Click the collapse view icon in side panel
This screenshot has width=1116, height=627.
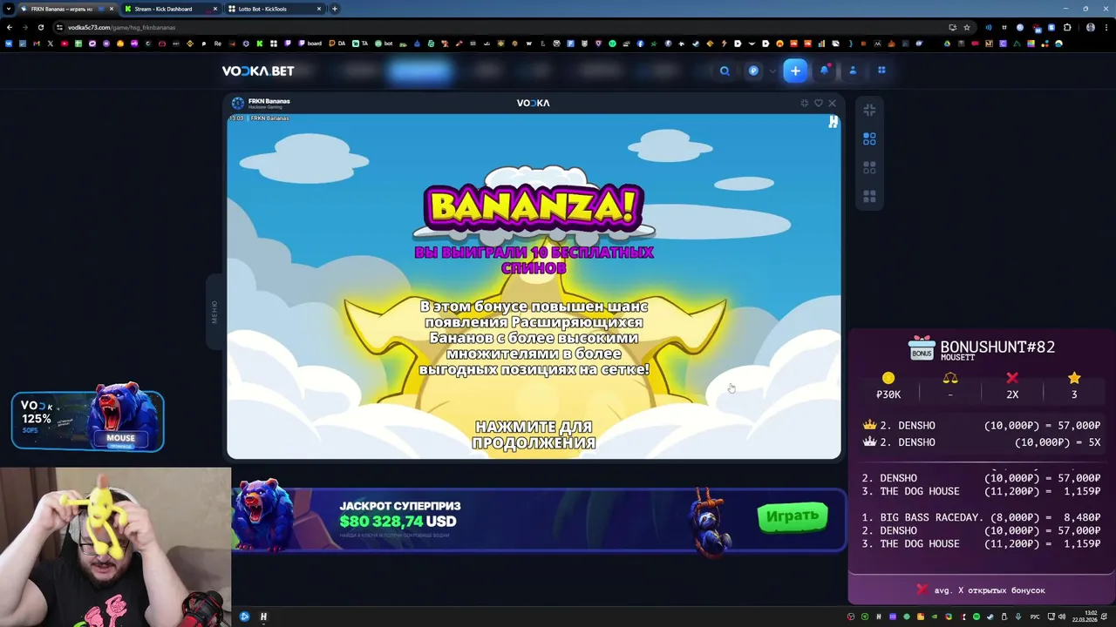869,110
